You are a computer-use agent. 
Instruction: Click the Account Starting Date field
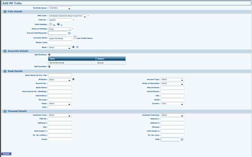pyautogui.click(x=57, y=33)
